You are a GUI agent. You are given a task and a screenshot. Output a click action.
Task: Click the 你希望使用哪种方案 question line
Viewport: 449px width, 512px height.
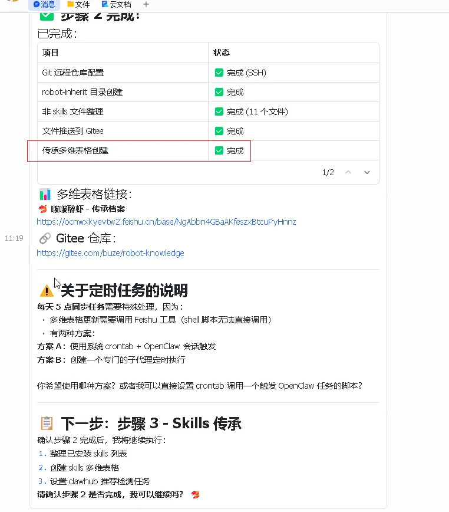click(x=200, y=386)
